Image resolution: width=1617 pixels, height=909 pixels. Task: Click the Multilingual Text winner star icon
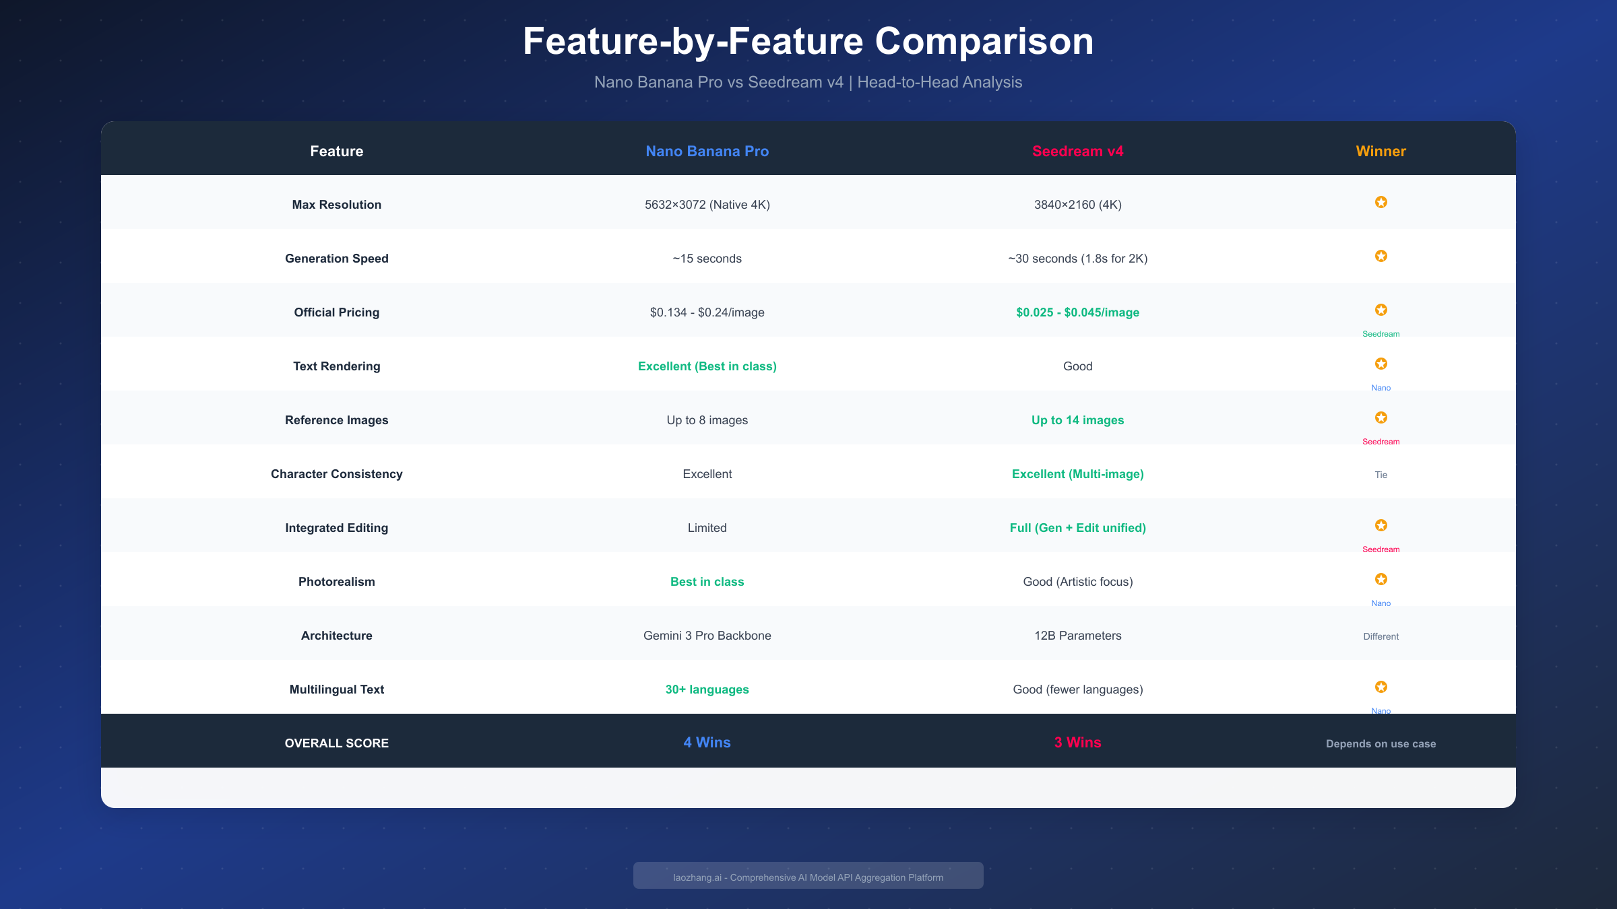click(x=1381, y=687)
